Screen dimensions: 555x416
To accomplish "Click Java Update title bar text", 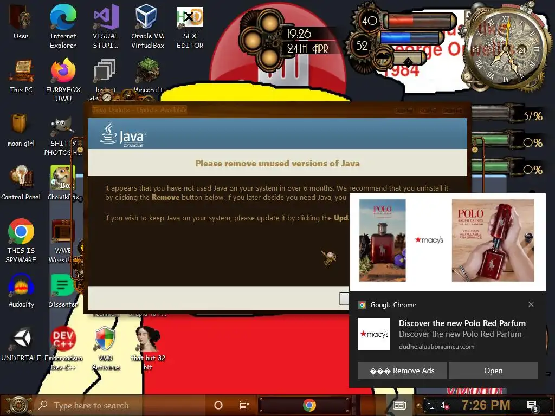I will (x=139, y=109).
